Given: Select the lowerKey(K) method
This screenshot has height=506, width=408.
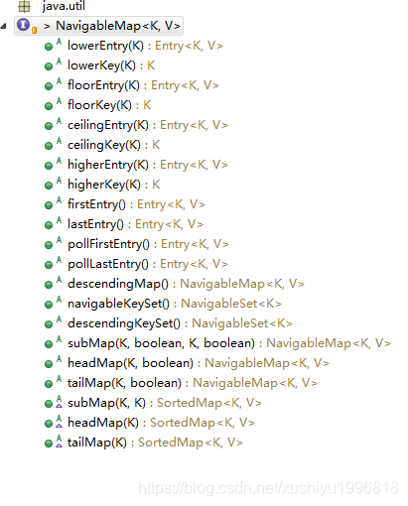Looking at the screenshot, I should tap(111, 65).
